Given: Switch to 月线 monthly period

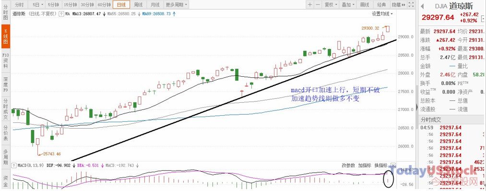Looking at the screenshot, I should pyautogui.click(x=154, y=5).
